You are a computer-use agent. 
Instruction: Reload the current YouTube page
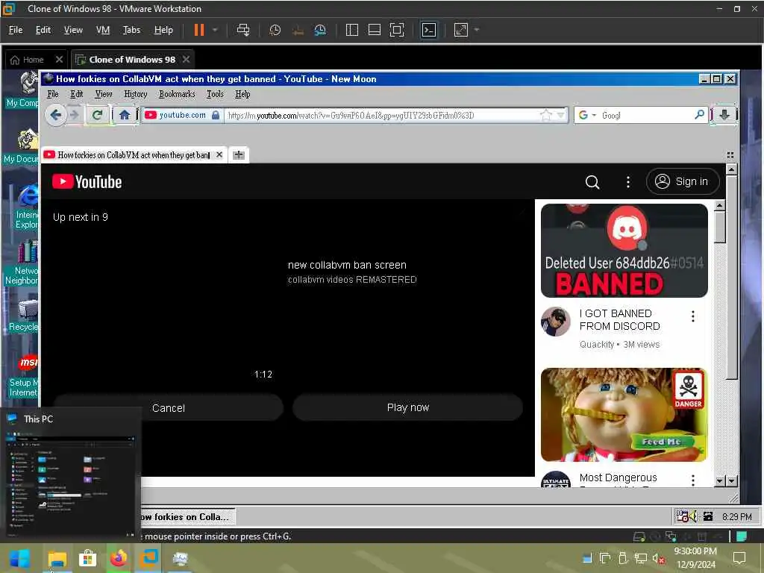pyautogui.click(x=97, y=116)
